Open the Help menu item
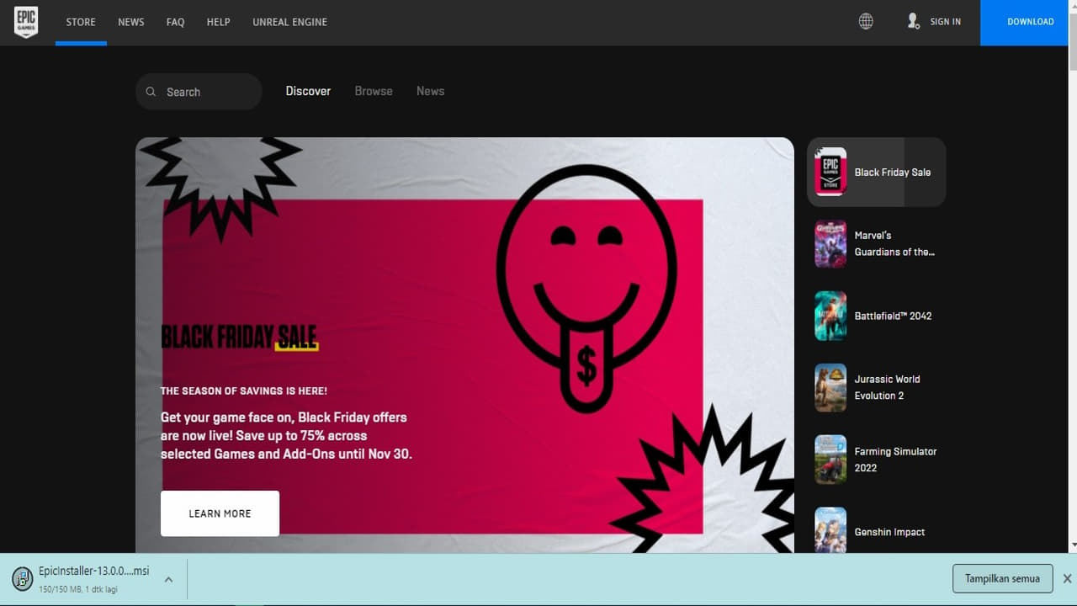This screenshot has height=606, width=1077. [219, 22]
